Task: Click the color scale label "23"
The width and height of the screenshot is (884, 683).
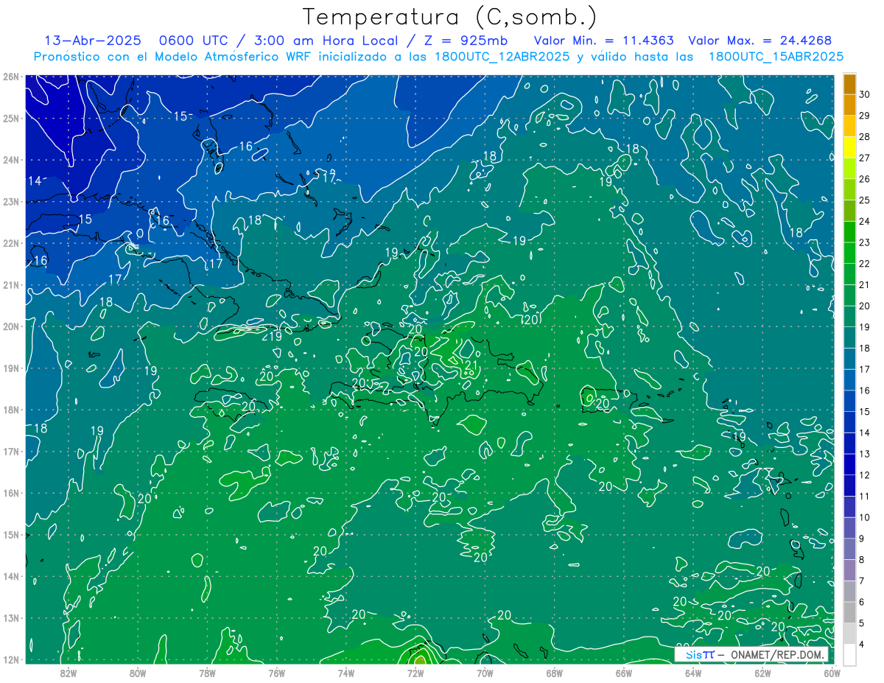Action: tap(865, 242)
